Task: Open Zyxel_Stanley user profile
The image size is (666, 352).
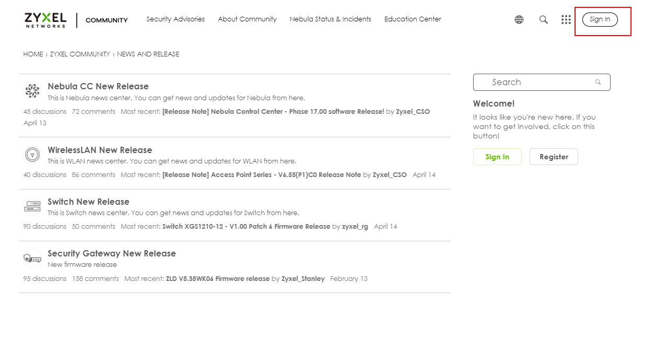Action: click(x=303, y=279)
